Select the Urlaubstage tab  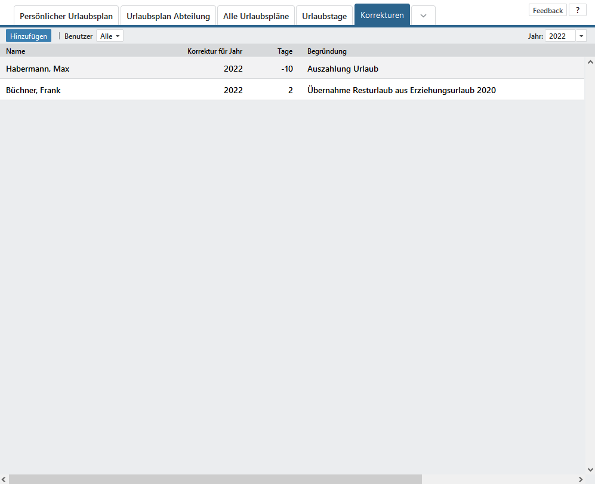tap(324, 16)
